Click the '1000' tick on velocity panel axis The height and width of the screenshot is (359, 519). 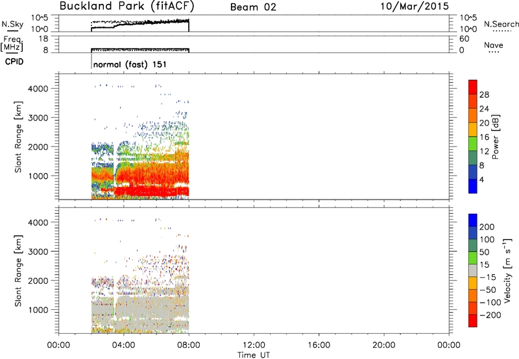pyautogui.click(x=38, y=310)
